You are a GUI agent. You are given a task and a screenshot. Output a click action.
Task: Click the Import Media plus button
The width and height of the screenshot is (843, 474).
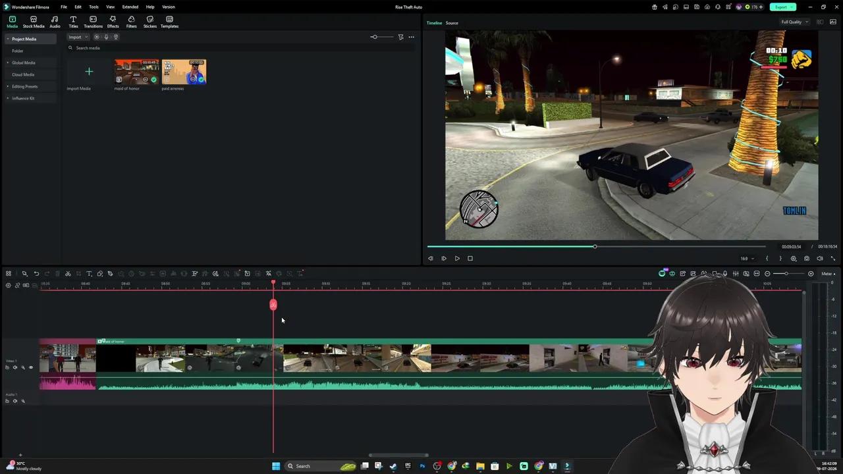[89, 71]
